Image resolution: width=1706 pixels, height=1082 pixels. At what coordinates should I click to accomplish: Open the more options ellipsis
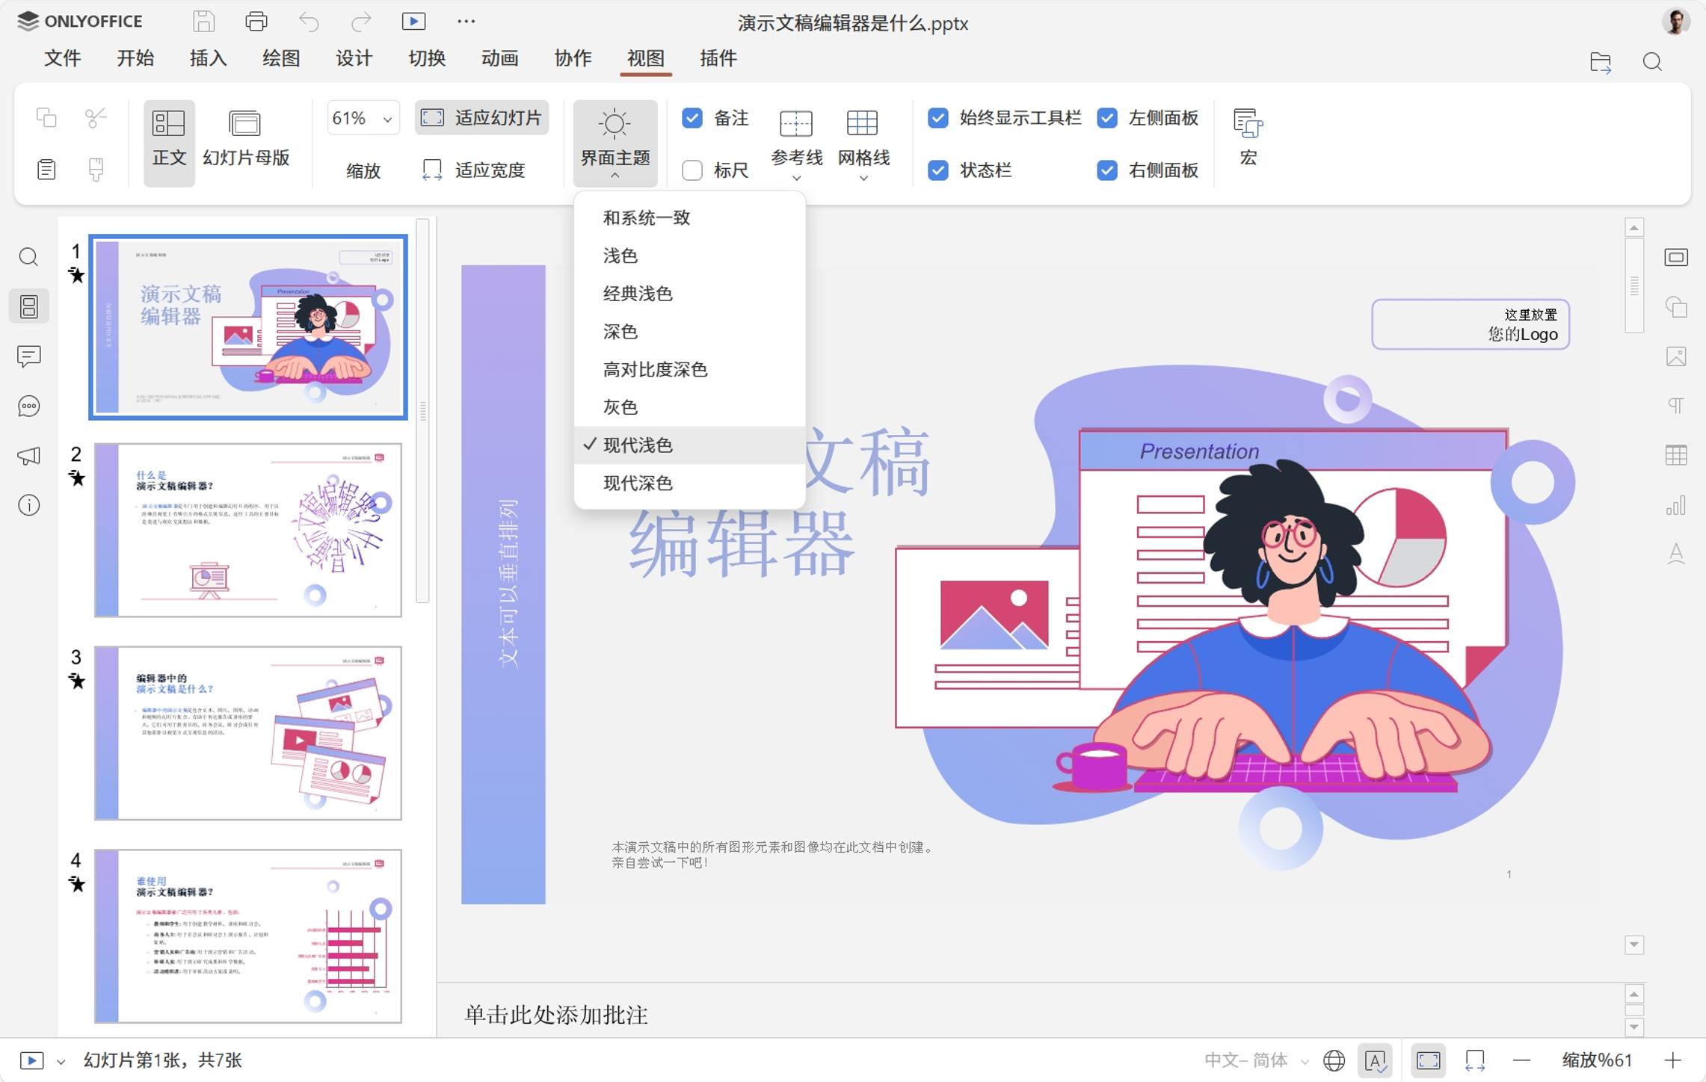[x=466, y=22]
